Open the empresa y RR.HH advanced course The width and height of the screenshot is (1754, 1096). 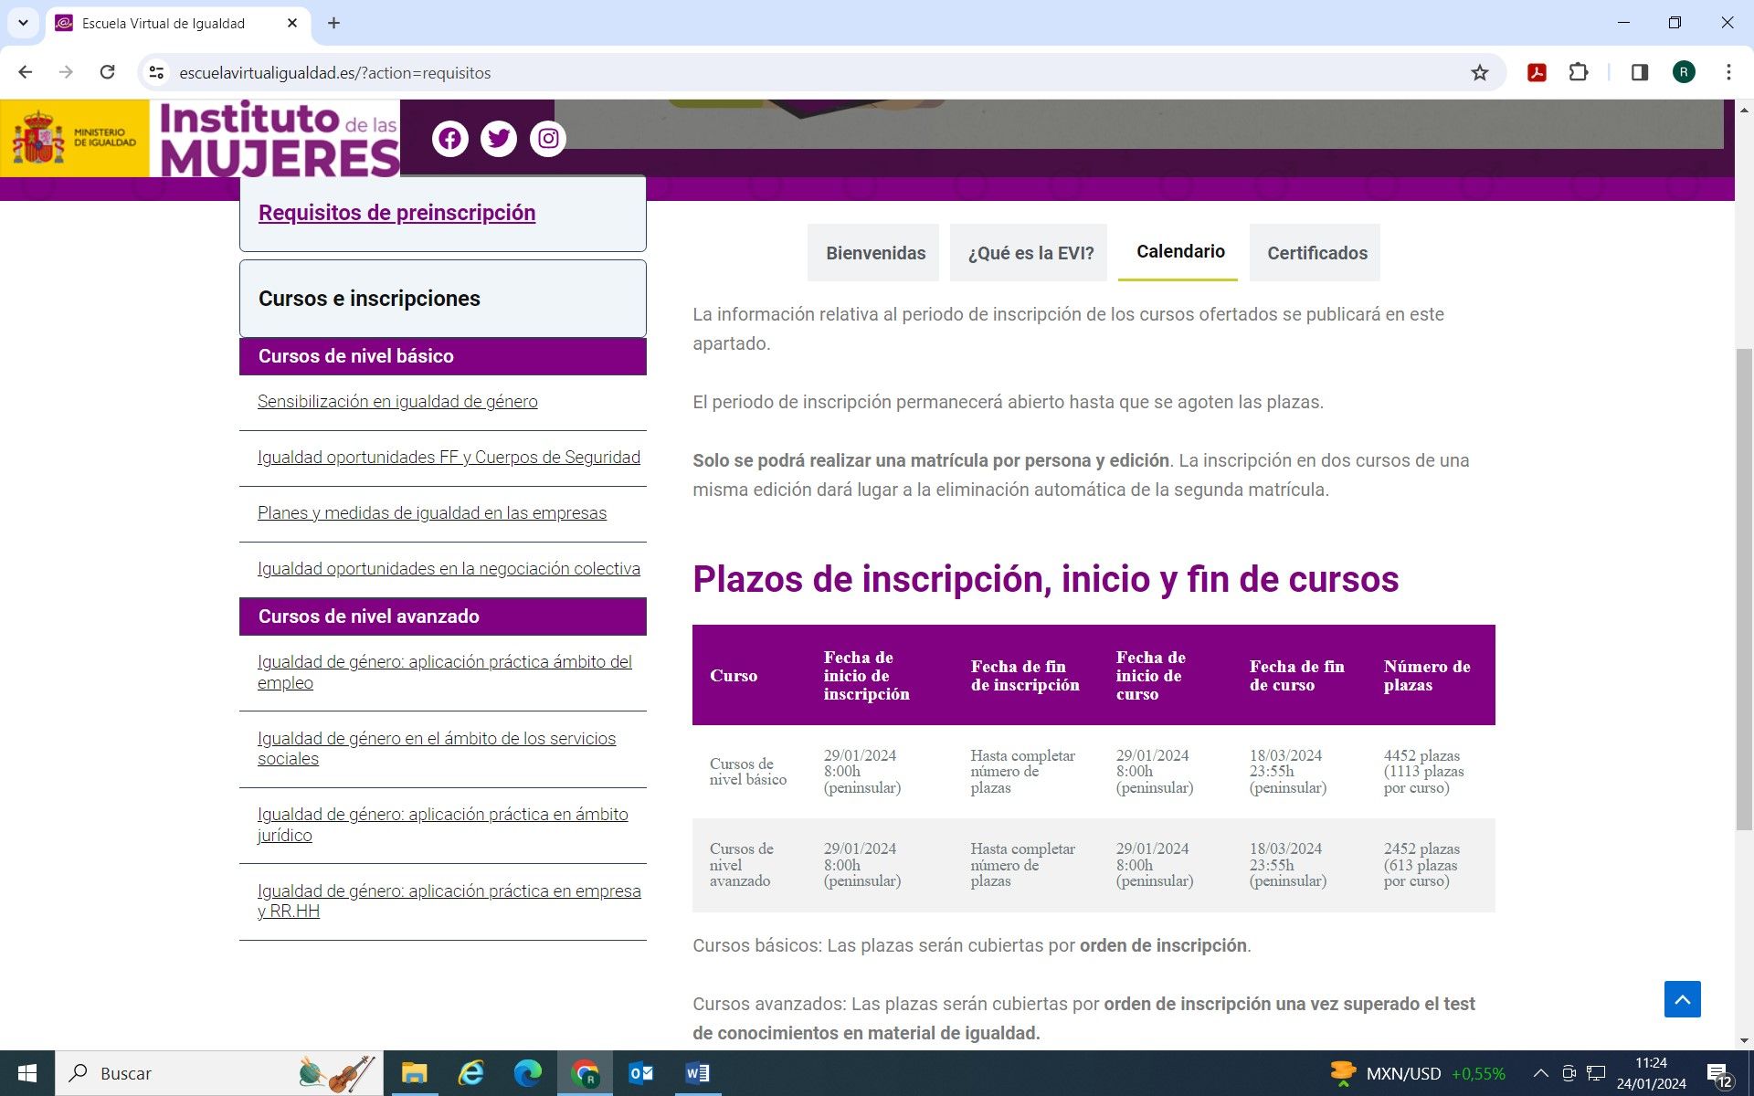coord(449,901)
